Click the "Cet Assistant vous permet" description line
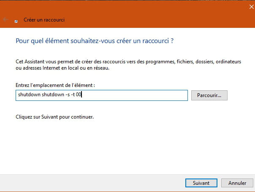Image resolution: width=255 pixels, height=192 pixels. [x=128, y=62]
